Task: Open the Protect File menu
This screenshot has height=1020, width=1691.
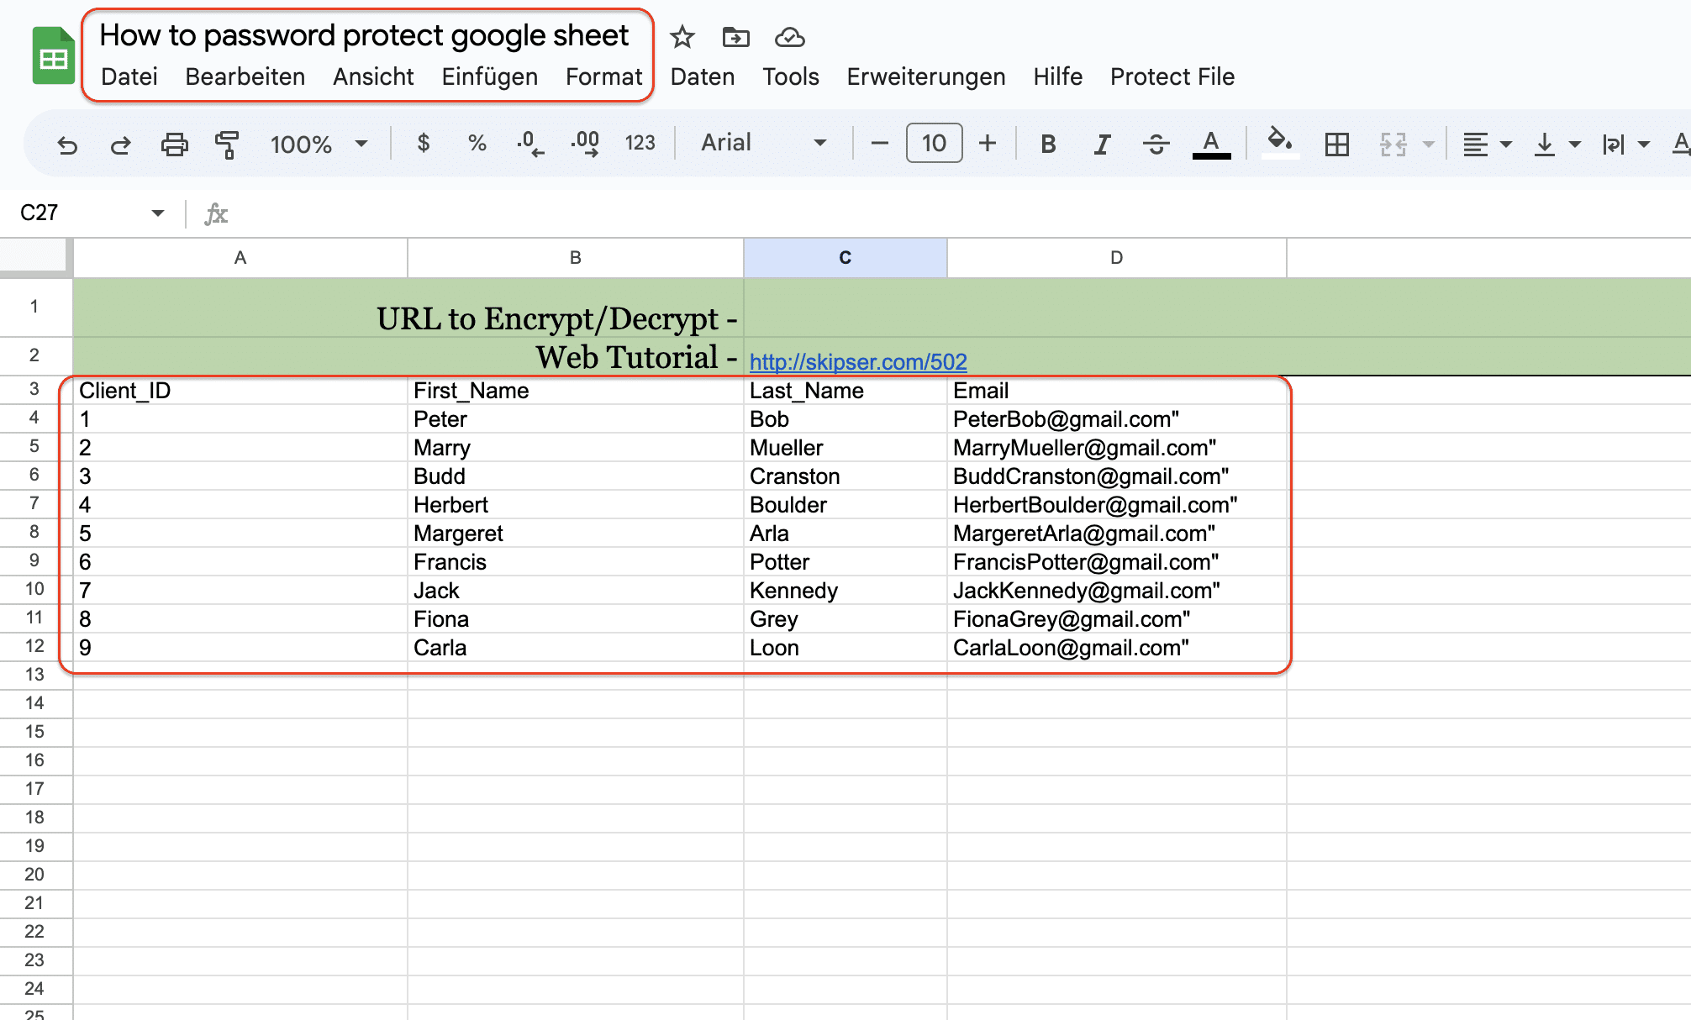Action: 1172,76
